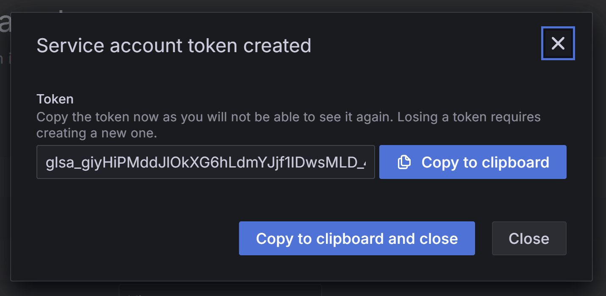Click the dark Close button at bottom right
The image size is (606, 296).
529,238
